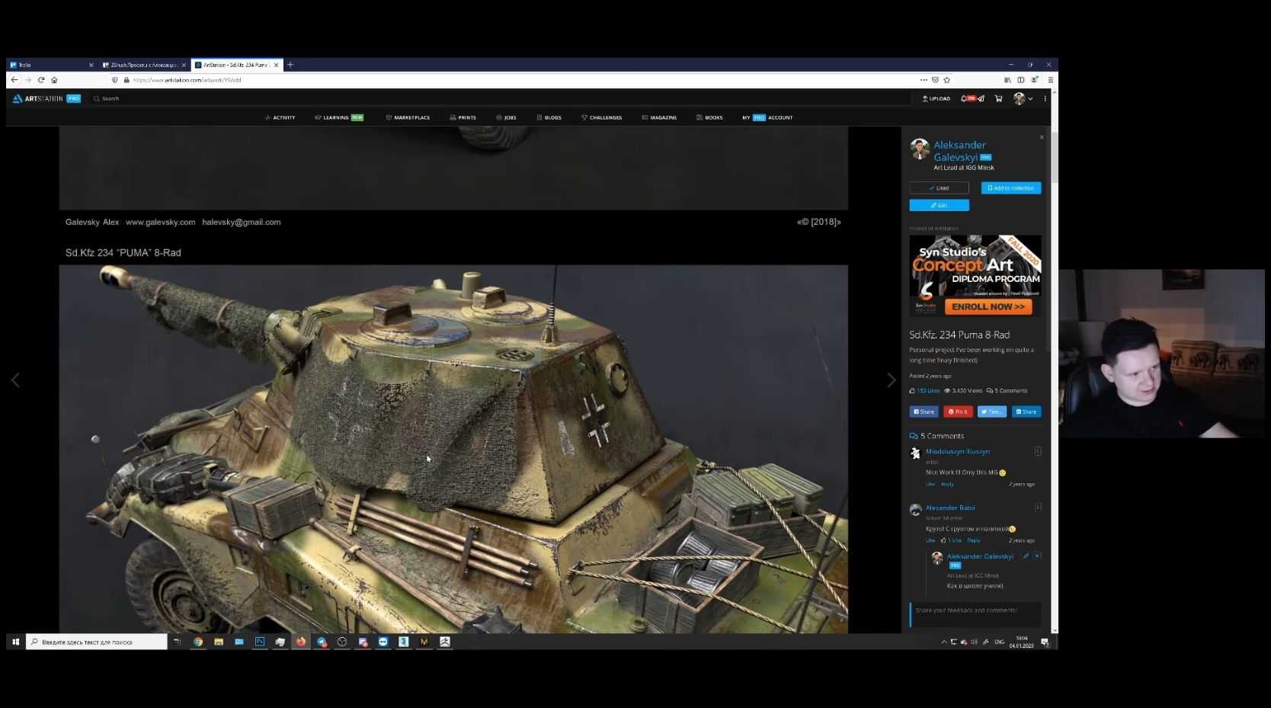This screenshot has height=708, width=1271.
Task: Open Aleksander Galevskyi's profile name link
Action: pyautogui.click(x=960, y=151)
